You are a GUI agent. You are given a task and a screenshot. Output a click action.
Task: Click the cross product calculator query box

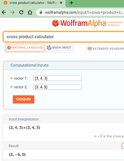click(64, 37)
